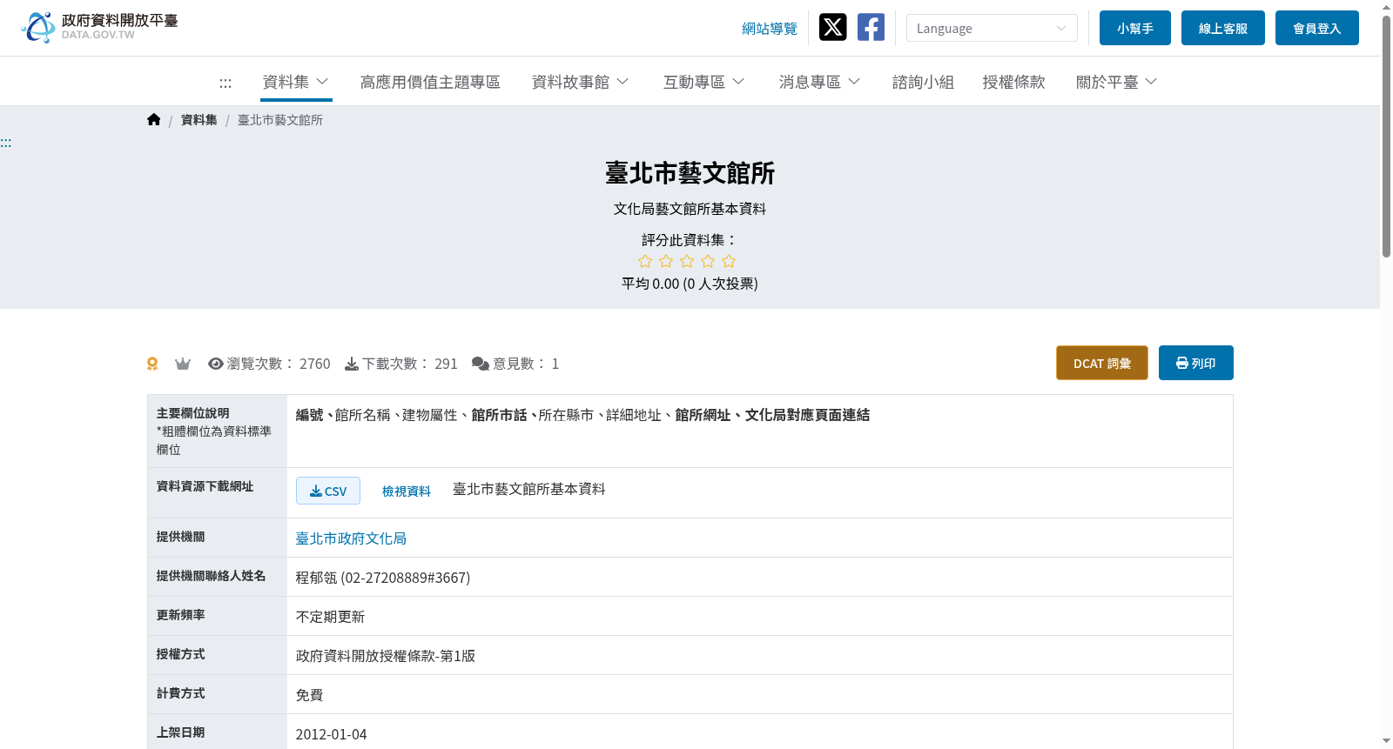Image resolution: width=1393 pixels, height=749 pixels.
Task: Click the 線上客服 button
Action: 1223,28
